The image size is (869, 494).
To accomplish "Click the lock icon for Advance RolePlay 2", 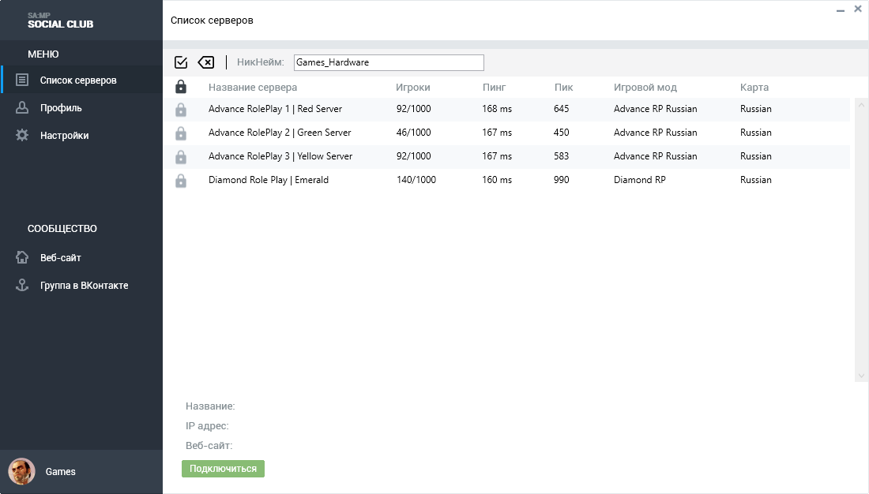I will pyautogui.click(x=181, y=133).
